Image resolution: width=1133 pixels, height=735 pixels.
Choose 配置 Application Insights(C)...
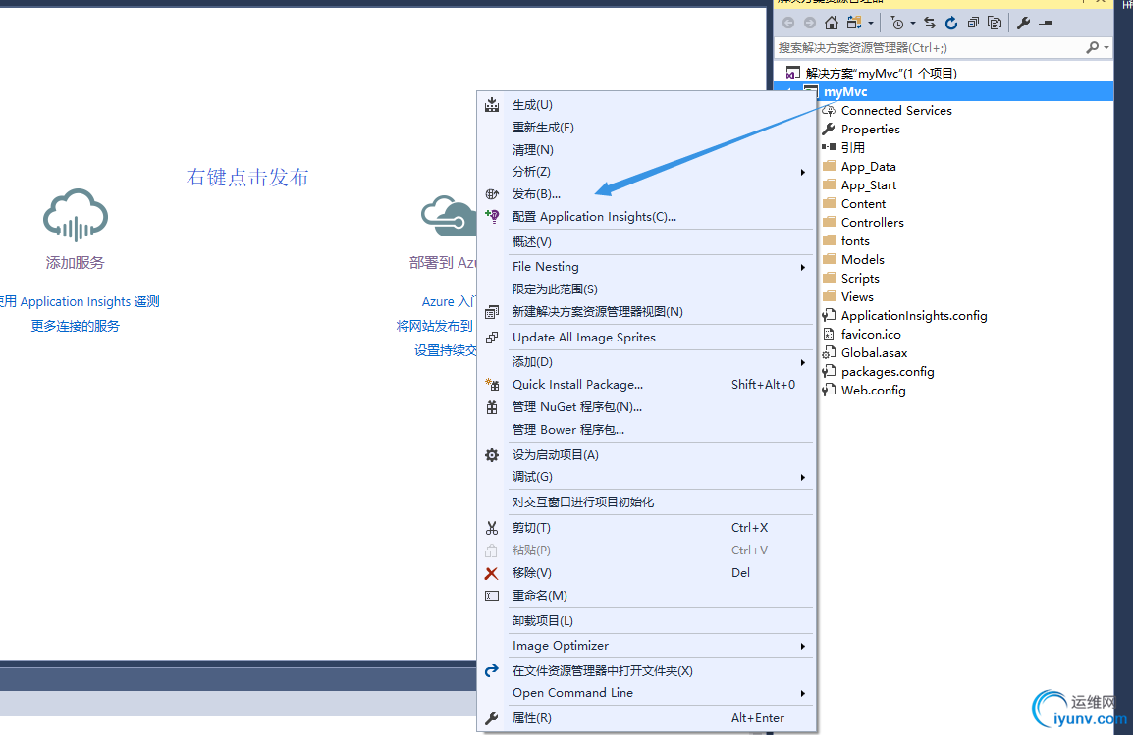coord(647,217)
